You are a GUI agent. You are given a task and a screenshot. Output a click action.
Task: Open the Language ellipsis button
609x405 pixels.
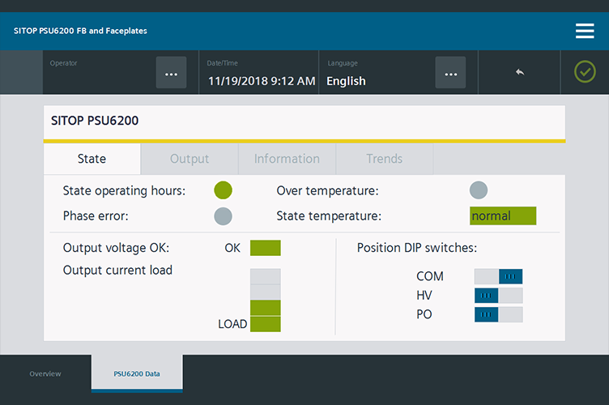click(450, 73)
